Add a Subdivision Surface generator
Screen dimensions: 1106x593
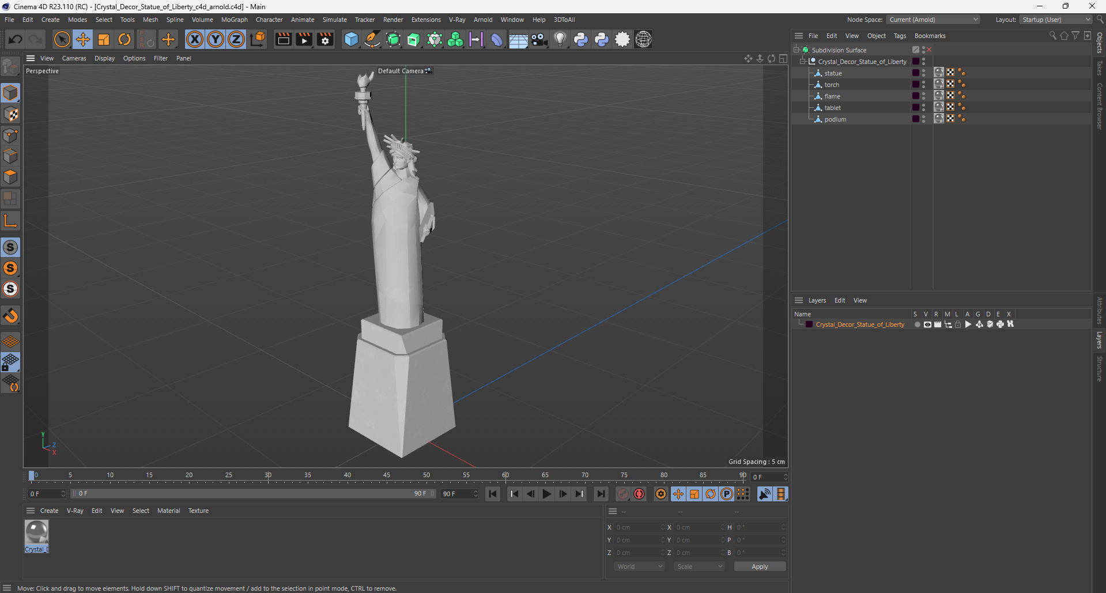point(393,39)
